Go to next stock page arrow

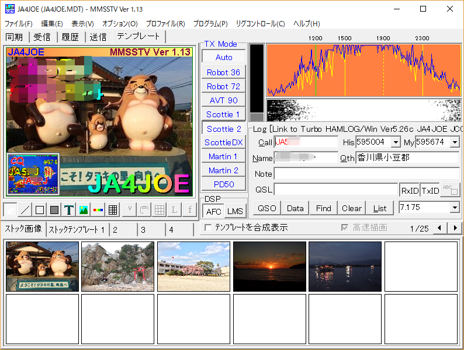pyautogui.click(x=455, y=228)
